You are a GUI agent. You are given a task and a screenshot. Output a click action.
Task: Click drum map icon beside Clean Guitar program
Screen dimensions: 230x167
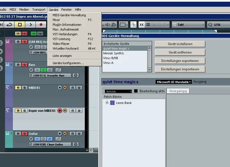click(76, 144)
